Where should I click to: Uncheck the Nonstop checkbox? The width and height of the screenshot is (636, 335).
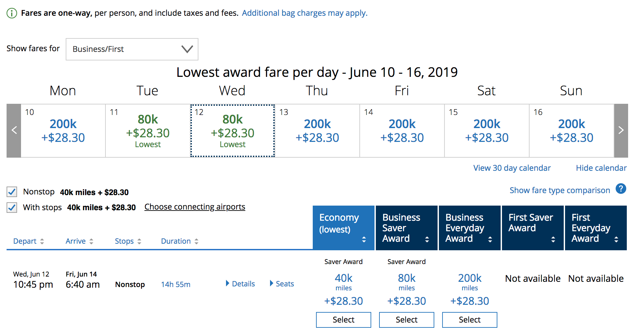click(12, 192)
